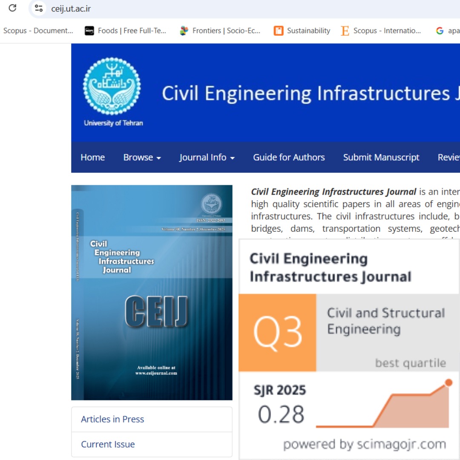The image size is (460, 460).
Task: Expand the Browse dropdown menu
Action: [x=142, y=157]
